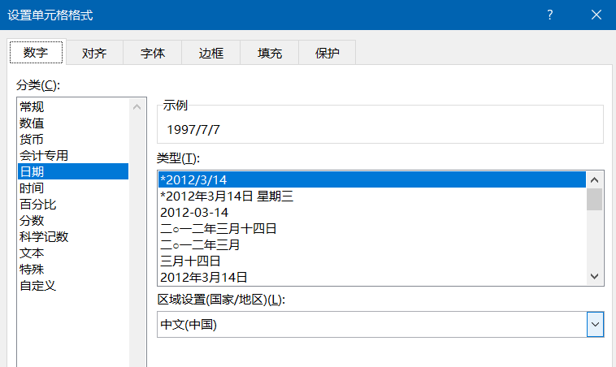Click the type list scroll-up arrow

pos(594,179)
